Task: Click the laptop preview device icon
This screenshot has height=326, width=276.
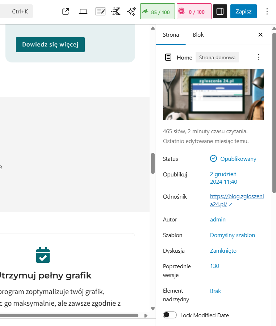Action: (x=83, y=12)
